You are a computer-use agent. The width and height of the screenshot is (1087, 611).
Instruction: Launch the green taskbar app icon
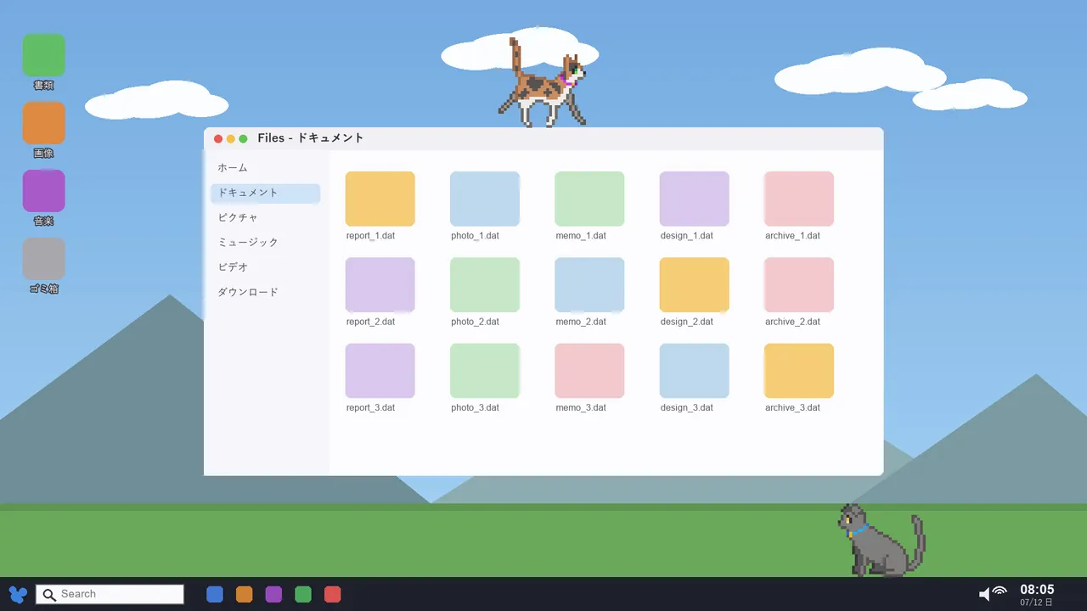[x=303, y=594]
